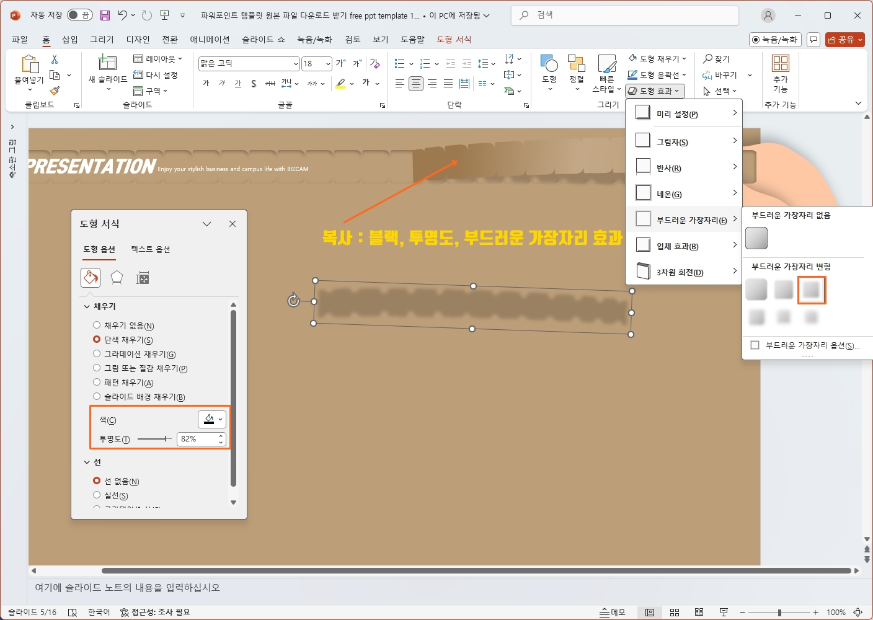Select Size & Properties icon in pane
The height and width of the screenshot is (620, 873).
coord(143,278)
